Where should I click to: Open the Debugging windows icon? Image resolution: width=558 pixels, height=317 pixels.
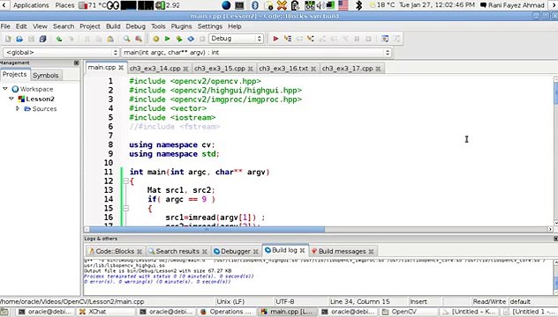point(385,39)
